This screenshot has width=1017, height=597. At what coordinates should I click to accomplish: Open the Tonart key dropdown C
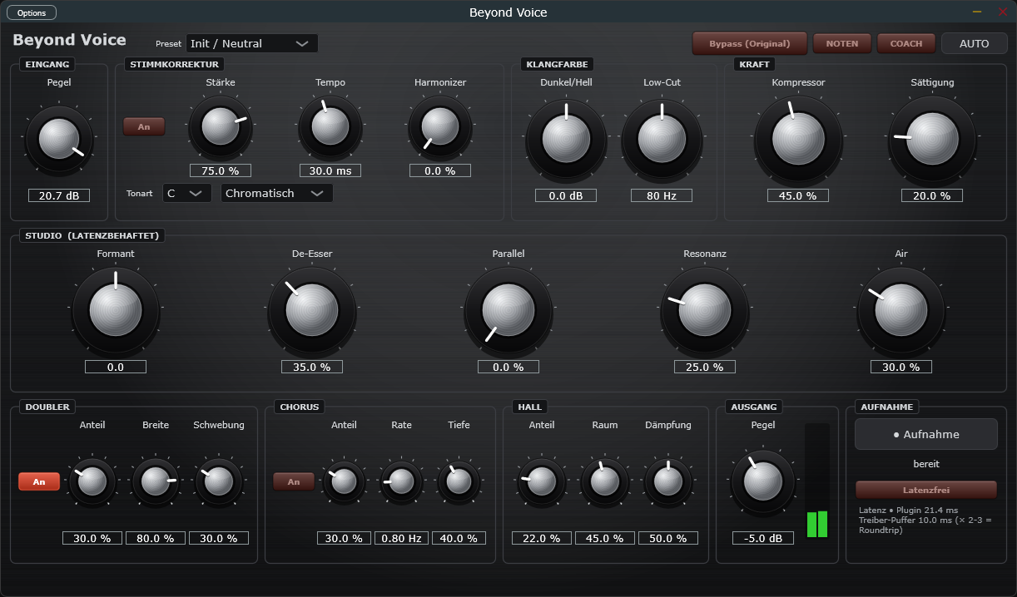pos(187,193)
